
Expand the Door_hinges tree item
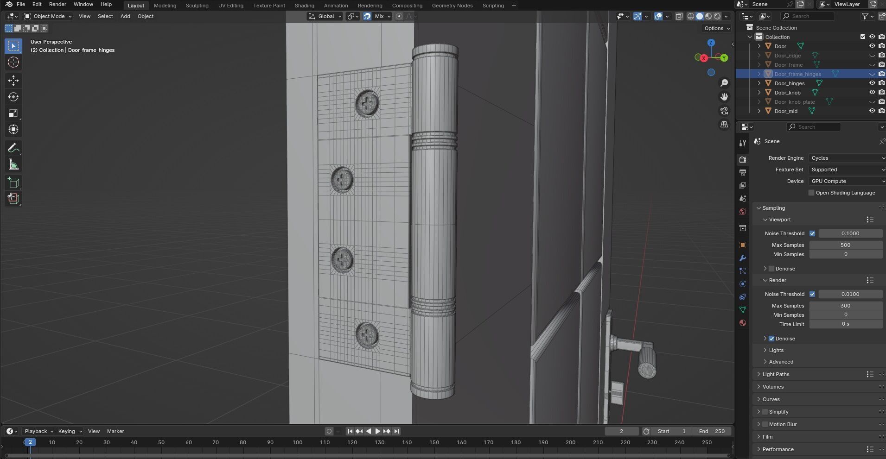pos(759,83)
